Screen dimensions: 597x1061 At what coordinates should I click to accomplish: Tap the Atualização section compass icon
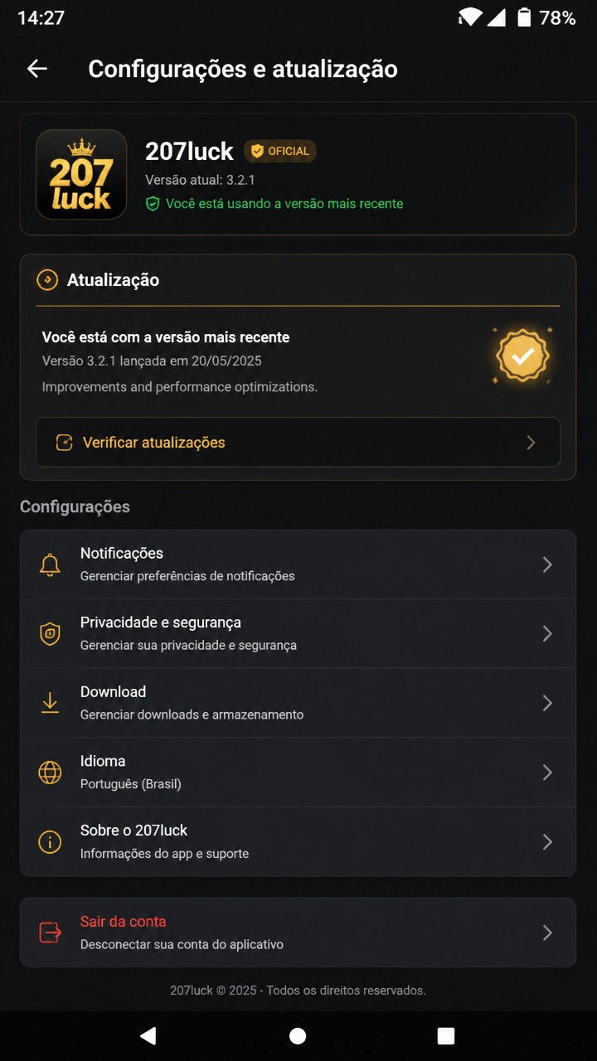coord(47,280)
